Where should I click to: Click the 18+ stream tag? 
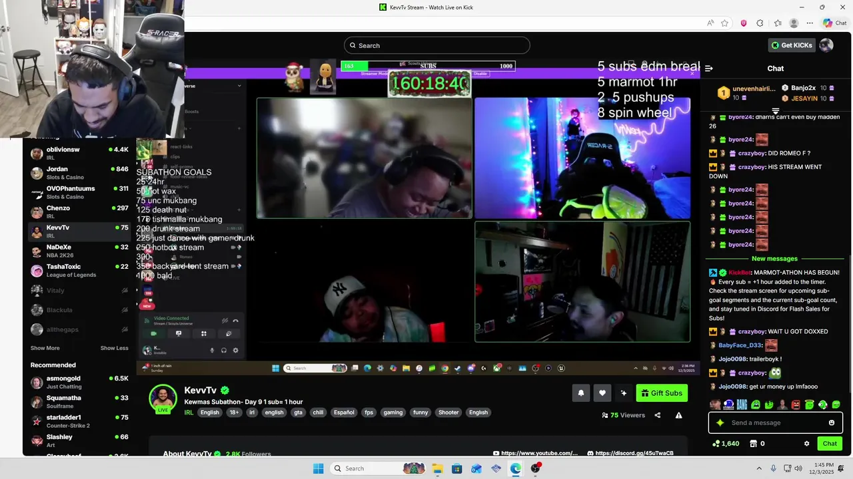pos(234,412)
